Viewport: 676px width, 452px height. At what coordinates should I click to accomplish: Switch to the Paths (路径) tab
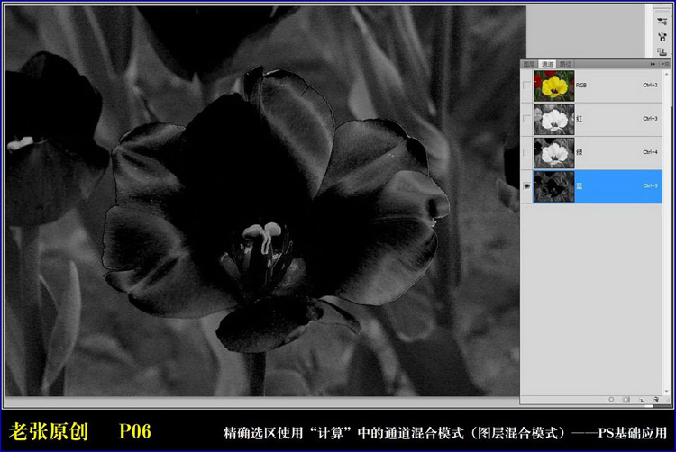[565, 64]
